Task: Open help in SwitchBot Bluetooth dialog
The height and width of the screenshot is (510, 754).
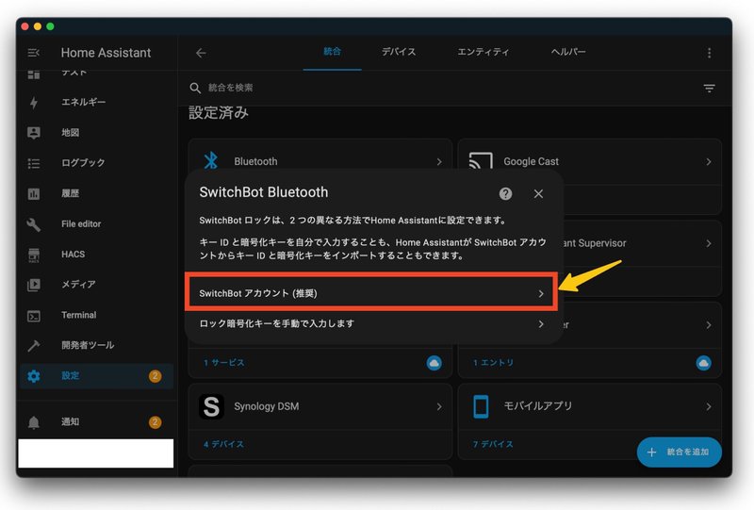Action: tap(505, 193)
